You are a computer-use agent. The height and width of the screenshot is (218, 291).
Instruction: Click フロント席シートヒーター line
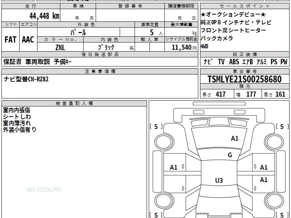pos(233,30)
